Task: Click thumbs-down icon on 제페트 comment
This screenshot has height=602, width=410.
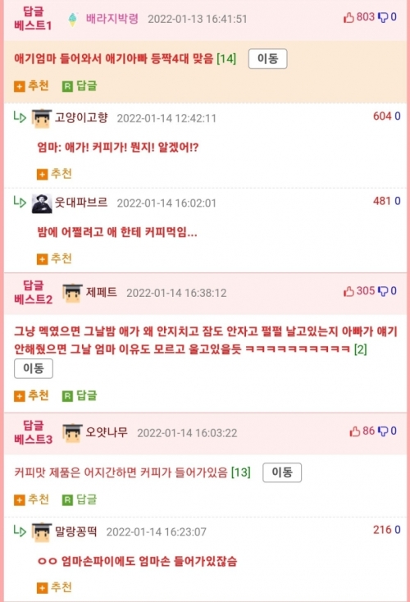Action: pyautogui.click(x=383, y=291)
